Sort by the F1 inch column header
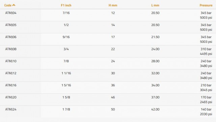The width and height of the screenshot is (216, 122). 66,5
